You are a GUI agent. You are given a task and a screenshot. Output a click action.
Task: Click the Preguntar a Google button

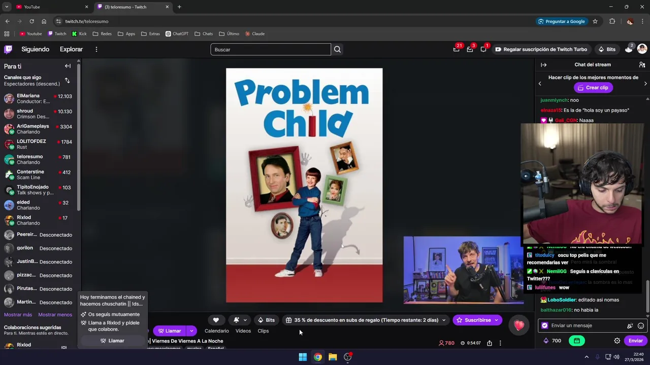561,21
